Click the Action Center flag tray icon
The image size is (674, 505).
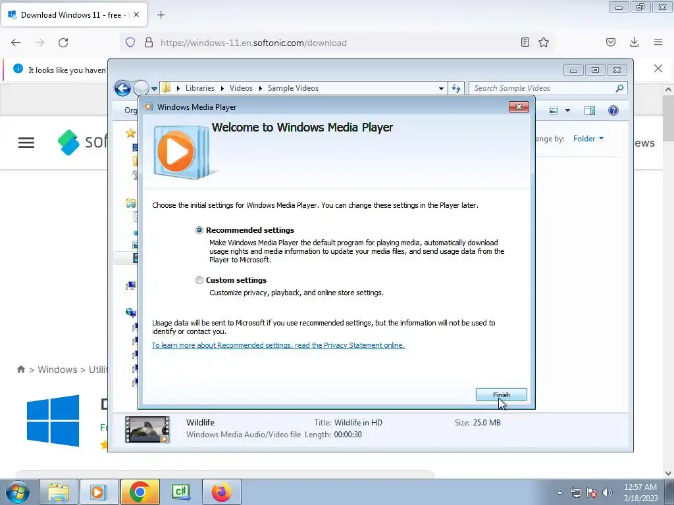coord(592,493)
